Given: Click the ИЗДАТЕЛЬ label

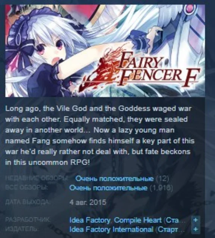Looking at the screenshot, I should coord(21,229).
